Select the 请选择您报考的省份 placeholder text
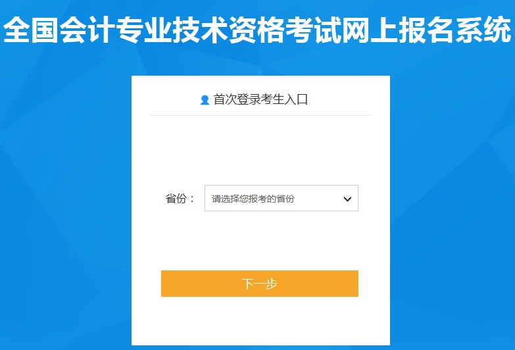515x350 pixels. point(253,199)
